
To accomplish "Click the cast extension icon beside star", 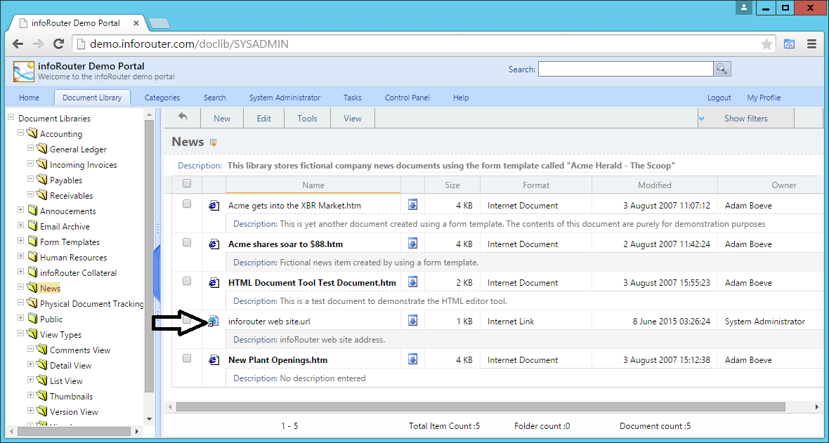I will tap(790, 44).
